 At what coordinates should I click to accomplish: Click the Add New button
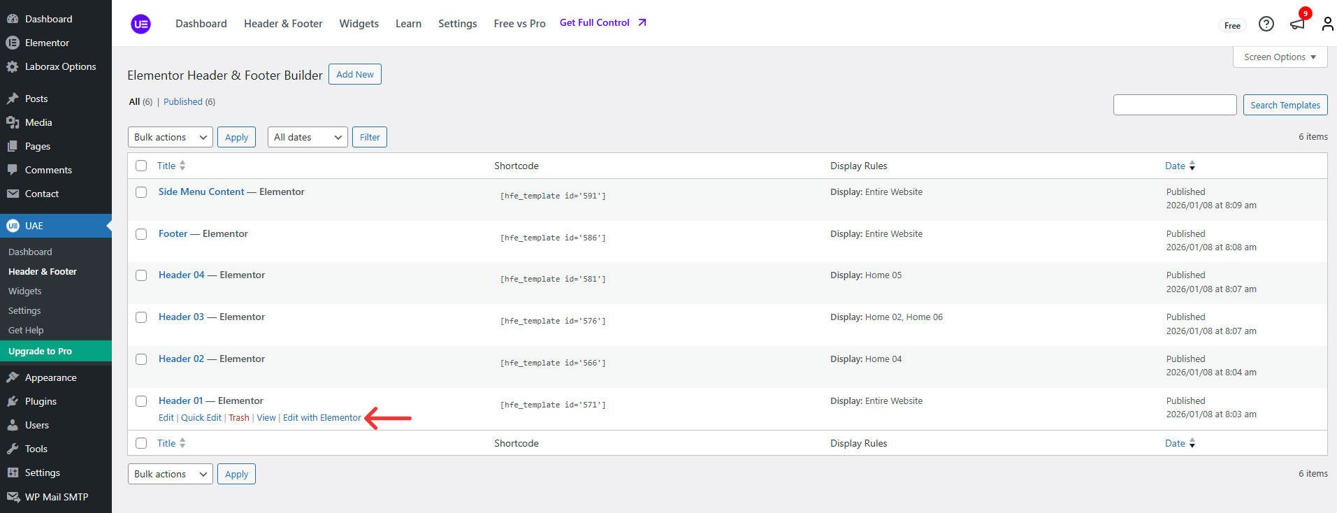pos(355,74)
